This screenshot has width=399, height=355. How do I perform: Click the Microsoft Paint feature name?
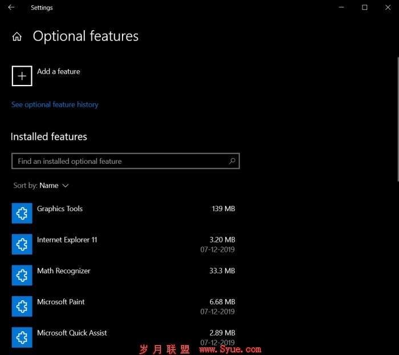point(61,302)
